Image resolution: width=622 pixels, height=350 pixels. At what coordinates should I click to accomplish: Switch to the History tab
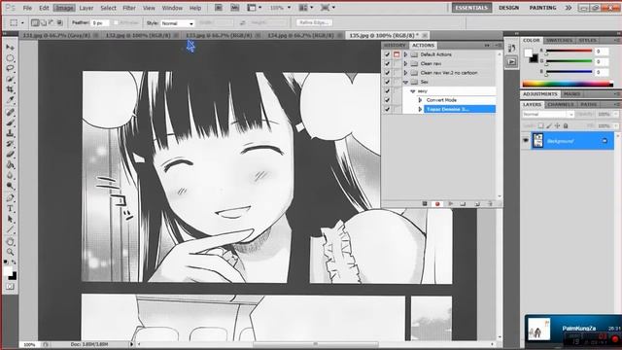pyautogui.click(x=395, y=46)
